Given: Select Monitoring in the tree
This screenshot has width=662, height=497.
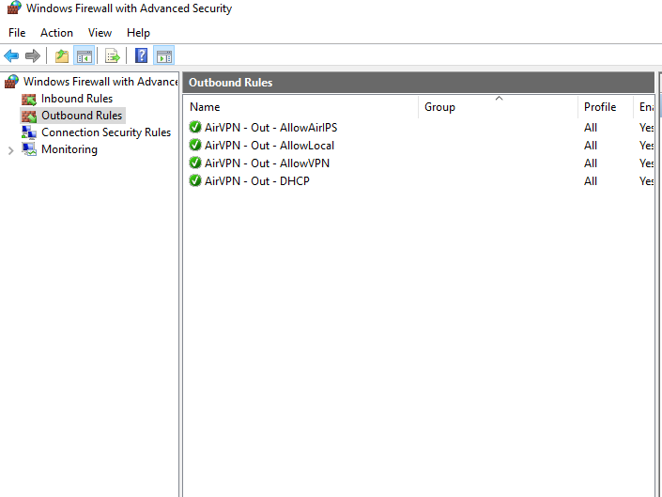Looking at the screenshot, I should 69,149.
